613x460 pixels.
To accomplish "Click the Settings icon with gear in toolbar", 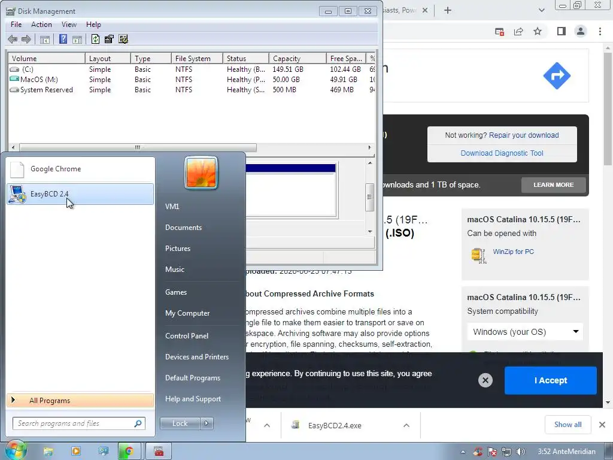I will click(x=123, y=39).
